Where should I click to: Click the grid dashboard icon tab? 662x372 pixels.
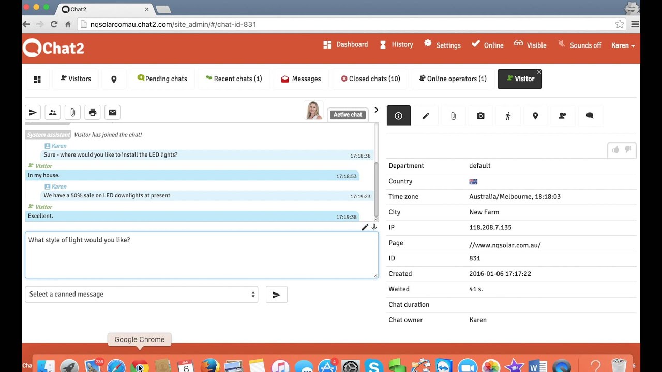pyautogui.click(x=37, y=79)
